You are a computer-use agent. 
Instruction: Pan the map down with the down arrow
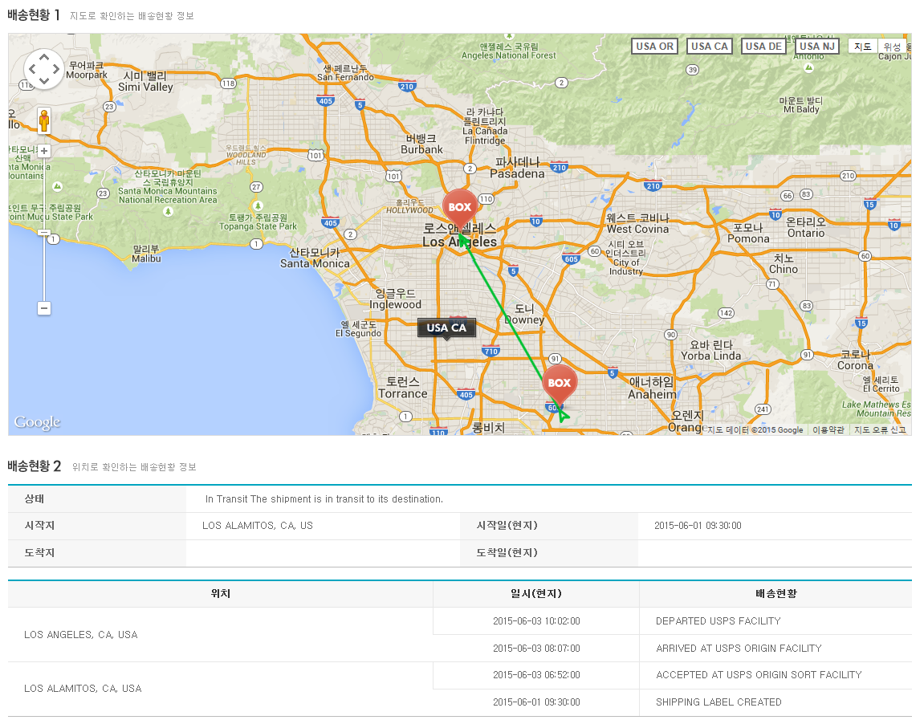44,81
